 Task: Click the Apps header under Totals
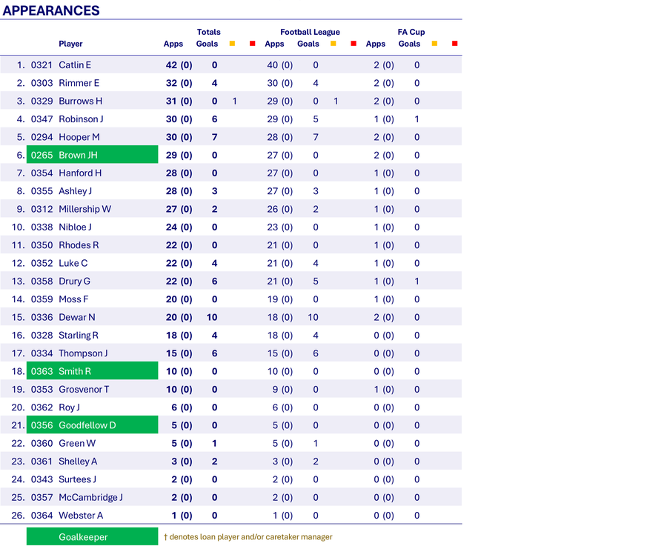click(x=173, y=44)
